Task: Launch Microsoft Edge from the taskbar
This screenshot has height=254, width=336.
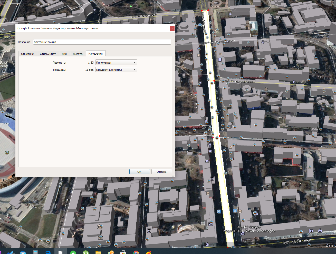Action: [x=48, y=252]
